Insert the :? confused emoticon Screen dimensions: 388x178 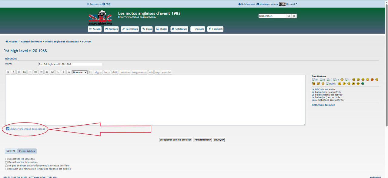click(x=348, y=80)
